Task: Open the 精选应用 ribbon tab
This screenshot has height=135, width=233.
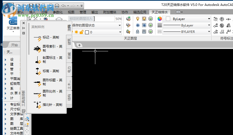Action: tap(140, 12)
